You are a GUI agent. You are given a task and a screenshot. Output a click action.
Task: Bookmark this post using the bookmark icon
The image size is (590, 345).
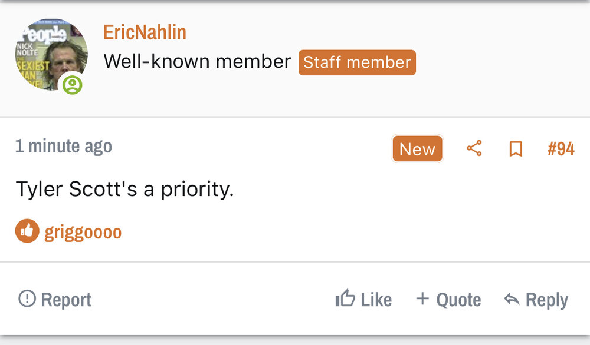click(516, 149)
